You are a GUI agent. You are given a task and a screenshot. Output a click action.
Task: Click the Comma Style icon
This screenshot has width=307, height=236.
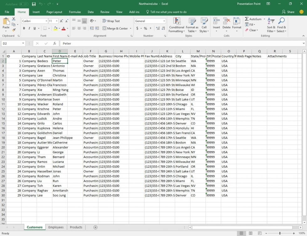tap(150, 28)
